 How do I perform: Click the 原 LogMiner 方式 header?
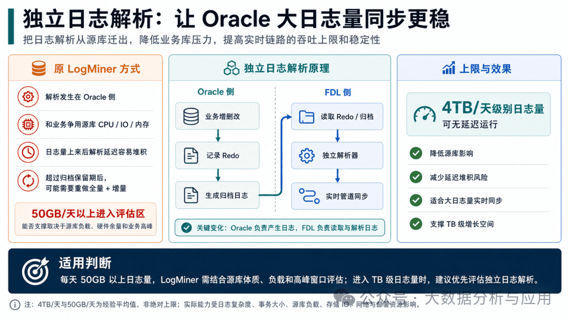pyautogui.click(x=85, y=68)
